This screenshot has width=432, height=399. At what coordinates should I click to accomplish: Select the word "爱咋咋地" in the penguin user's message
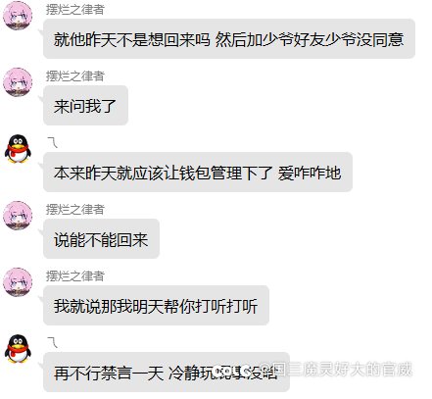(x=310, y=173)
